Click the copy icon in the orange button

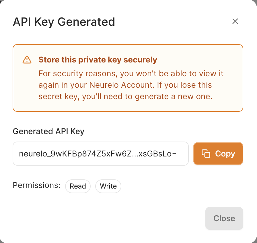click(x=206, y=154)
